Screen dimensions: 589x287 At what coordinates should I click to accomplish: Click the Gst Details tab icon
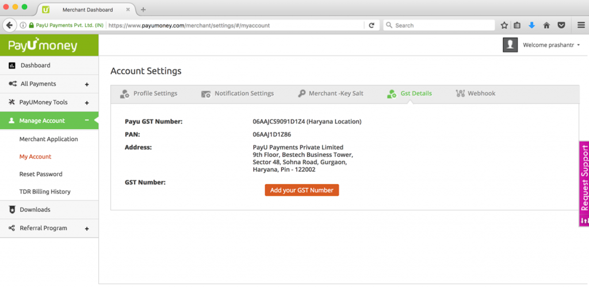[392, 94]
